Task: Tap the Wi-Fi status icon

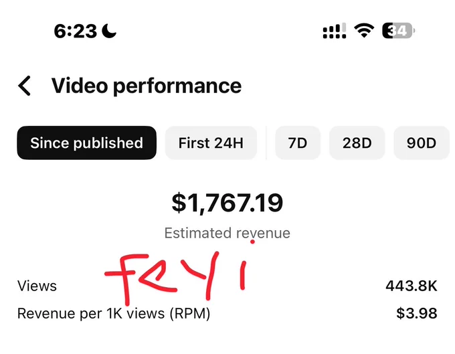Action: pos(364,31)
